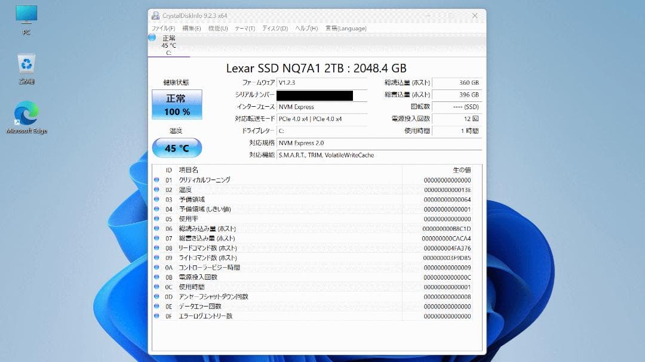645x362 pixels.
Task: Open the PC icon on the desktop
Action: (25, 15)
